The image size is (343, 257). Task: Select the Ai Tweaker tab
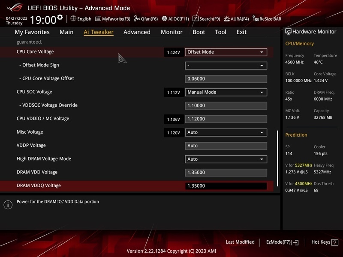point(99,32)
